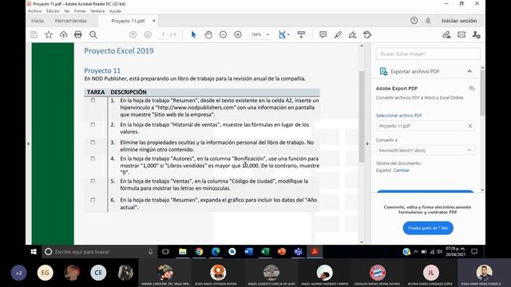Upload the file with the cloud upload icon
Viewport: 511px width, 287px height.
pyautogui.click(x=63, y=34)
